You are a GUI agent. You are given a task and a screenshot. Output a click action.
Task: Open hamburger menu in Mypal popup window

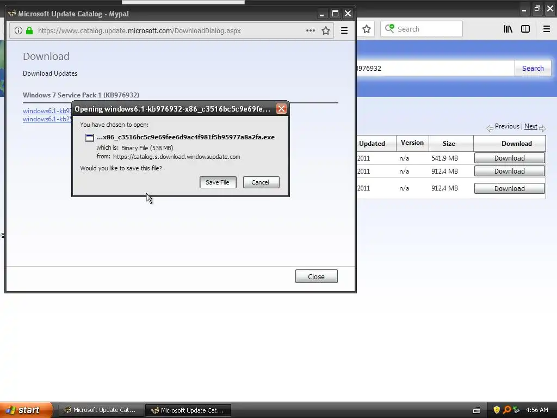pos(344,30)
